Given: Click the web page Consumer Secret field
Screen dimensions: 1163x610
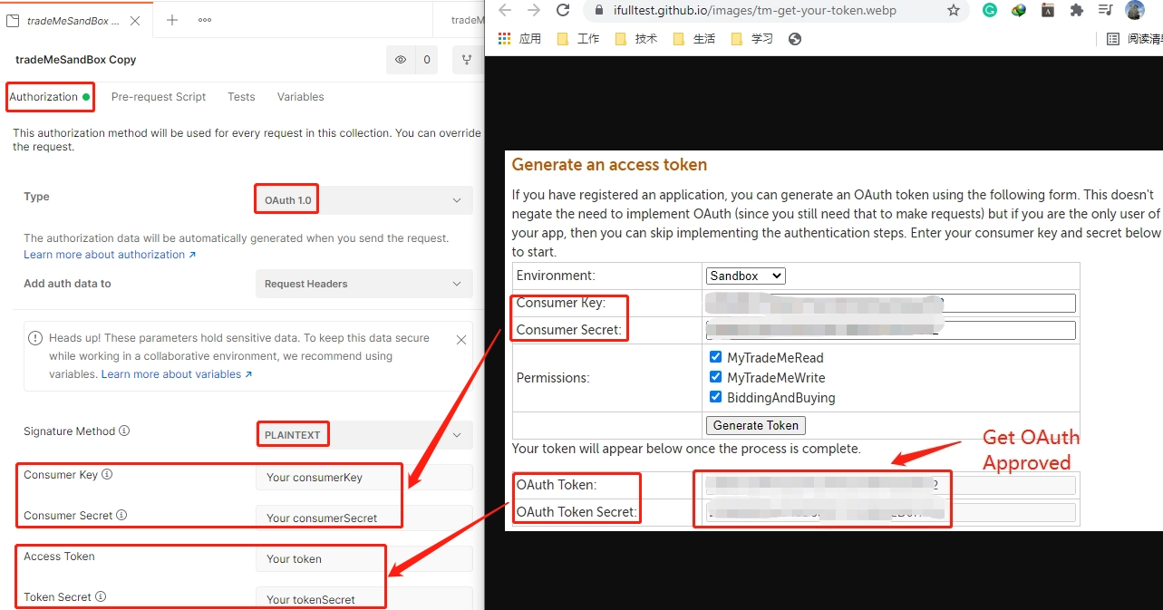Looking at the screenshot, I should 891,330.
